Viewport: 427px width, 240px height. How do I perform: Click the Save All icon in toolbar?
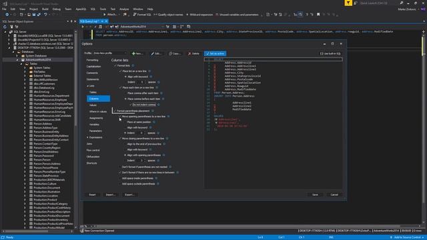pyautogui.click(x=39, y=15)
